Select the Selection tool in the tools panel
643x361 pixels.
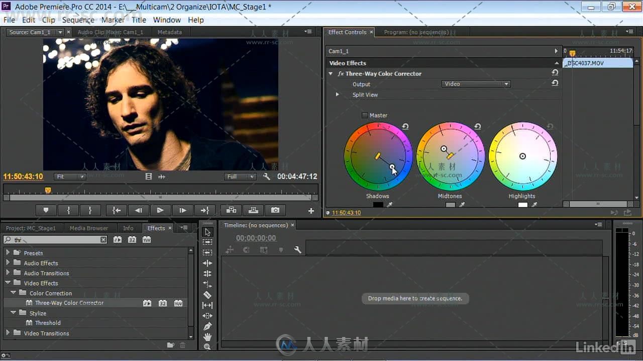pyautogui.click(x=207, y=232)
